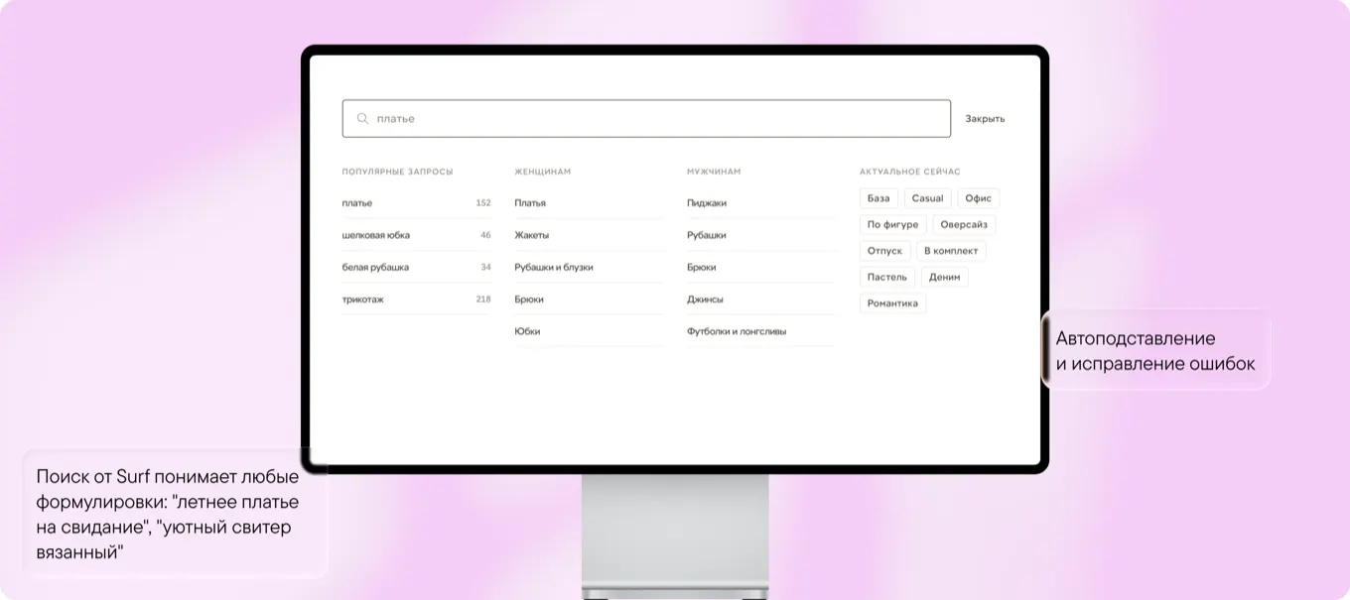Image resolution: width=1350 pixels, height=600 pixels.
Task: Choose the "Отпуск" tag
Action: 884,251
